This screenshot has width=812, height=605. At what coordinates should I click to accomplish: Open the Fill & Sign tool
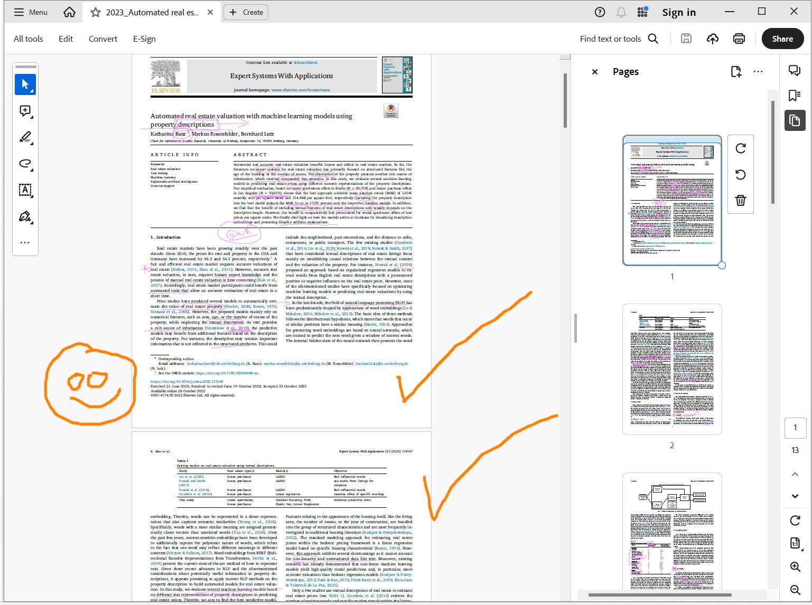(25, 216)
